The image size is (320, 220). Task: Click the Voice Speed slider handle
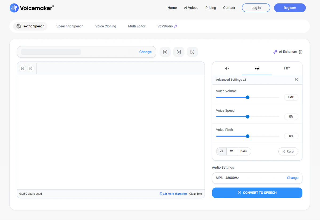pos(247,117)
